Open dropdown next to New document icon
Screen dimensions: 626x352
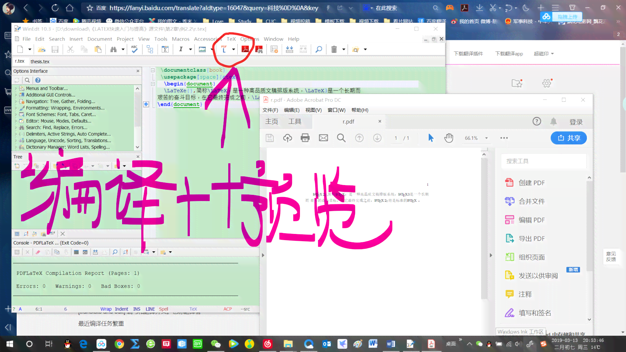pos(30,49)
